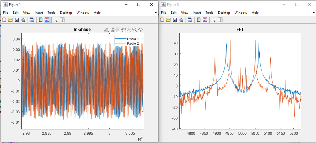The width and height of the screenshot is (316, 143).
Task: Open Edit menu in Figure 3
Action: pos(174,13)
